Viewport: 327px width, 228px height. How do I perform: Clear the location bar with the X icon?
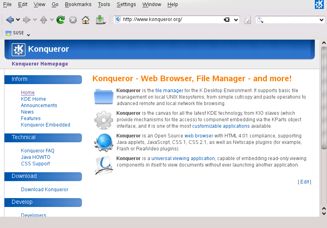226,20
